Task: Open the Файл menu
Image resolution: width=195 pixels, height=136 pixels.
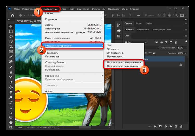Action: pos(17,9)
